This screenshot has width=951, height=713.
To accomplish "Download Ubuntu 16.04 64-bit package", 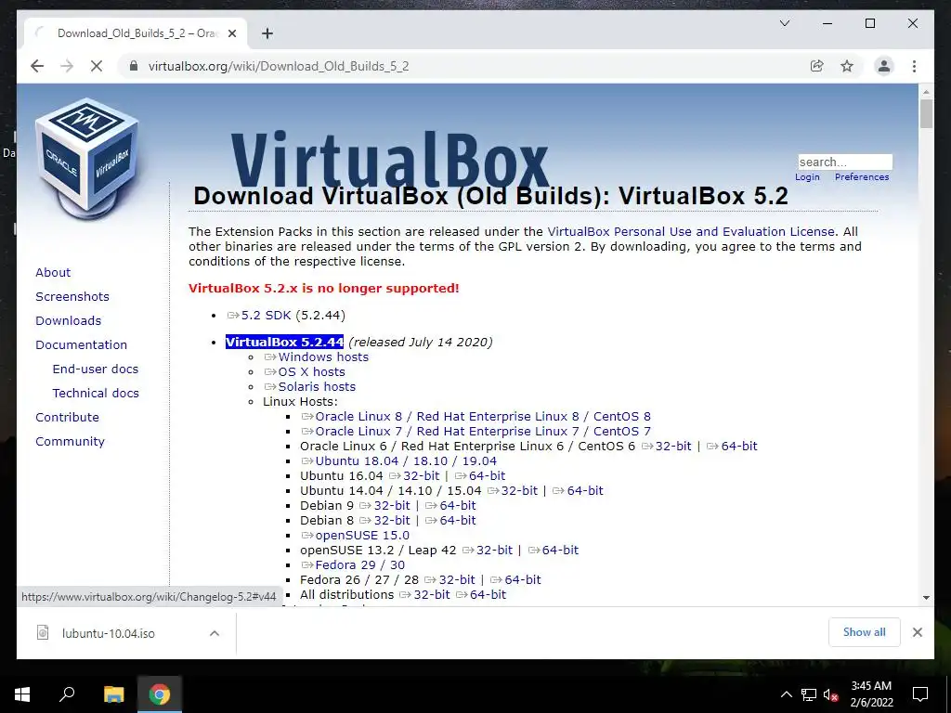I will 480,476.
